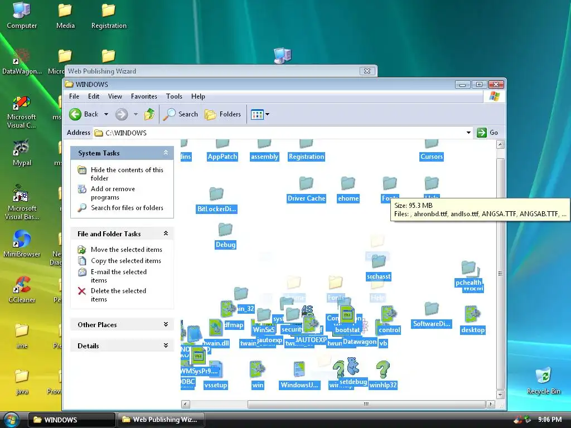Click the horizontal scrollbar thumb
The image size is (571, 428).
pyautogui.click(x=366, y=404)
